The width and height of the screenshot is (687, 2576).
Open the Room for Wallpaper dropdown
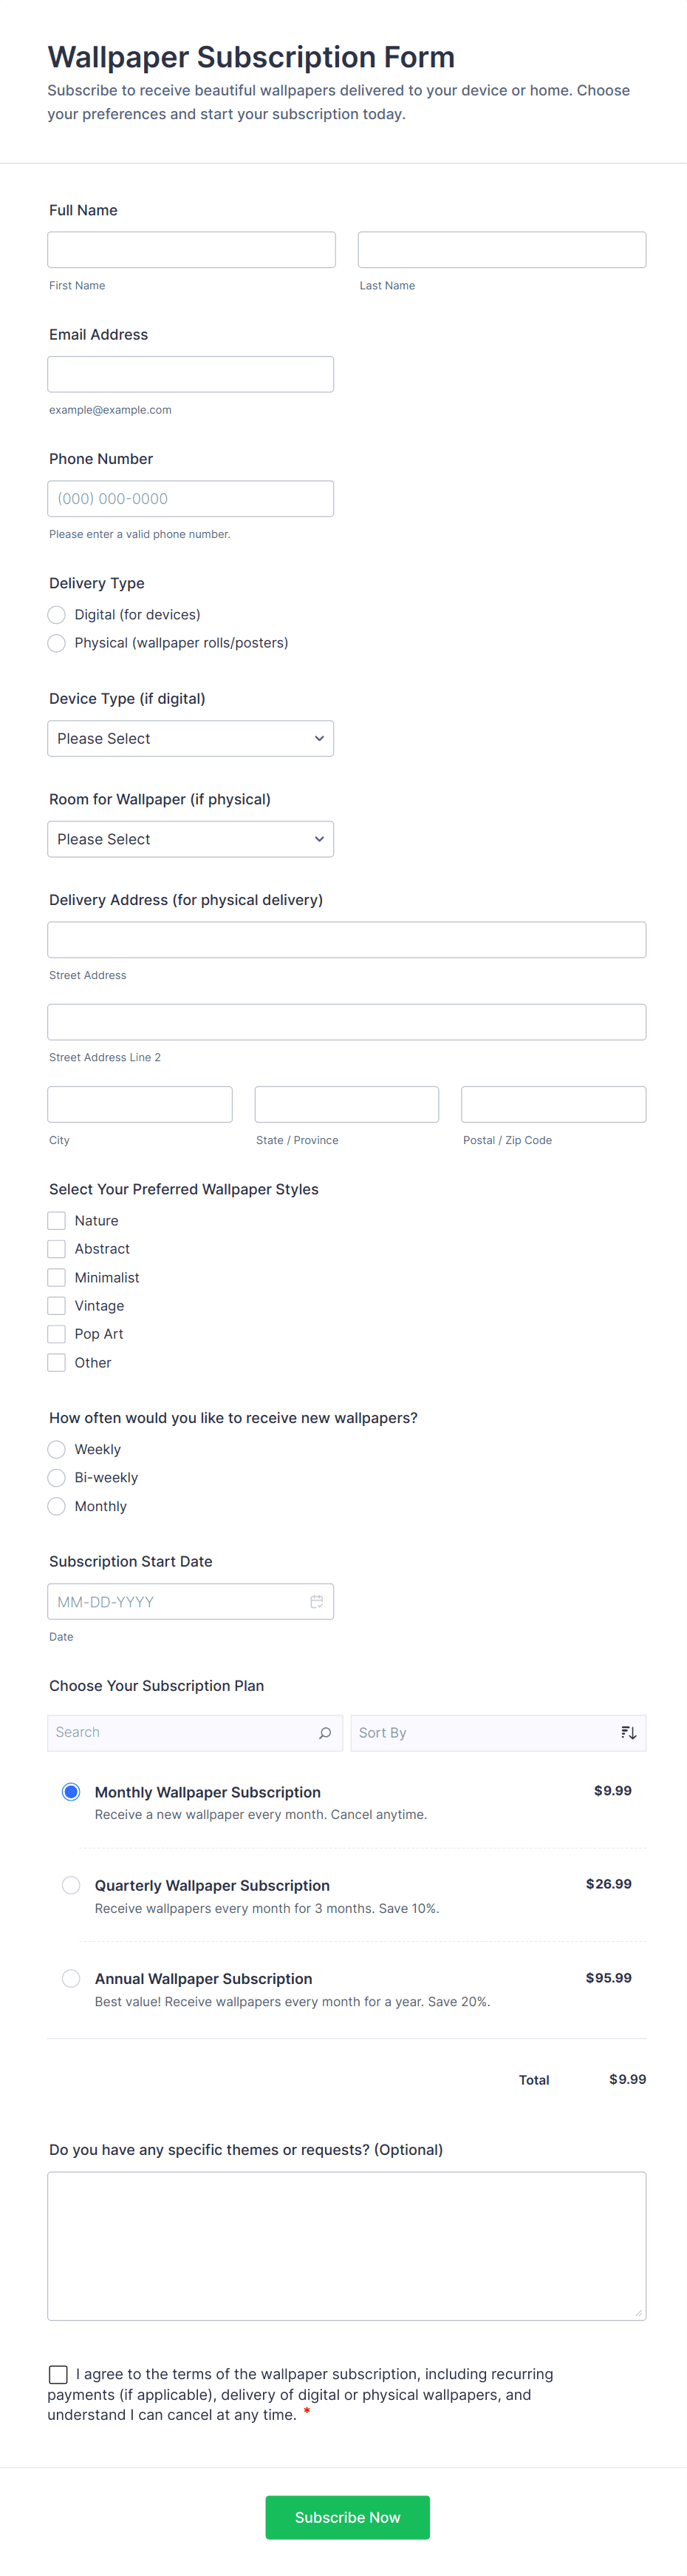tap(190, 838)
